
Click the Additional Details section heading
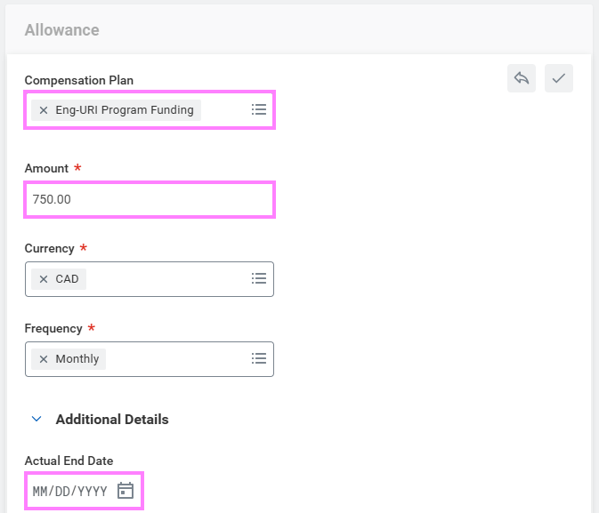(112, 419)
